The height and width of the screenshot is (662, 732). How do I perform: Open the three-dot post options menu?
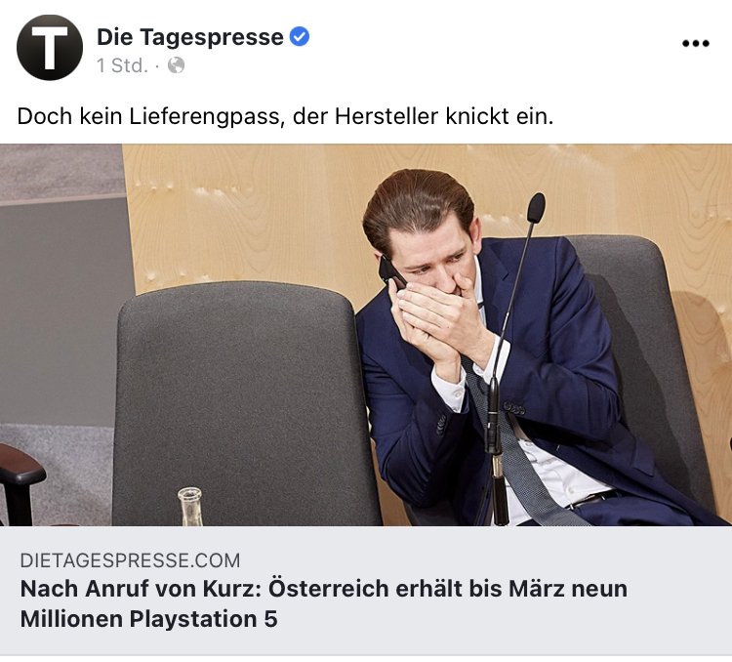pos(696,43)
